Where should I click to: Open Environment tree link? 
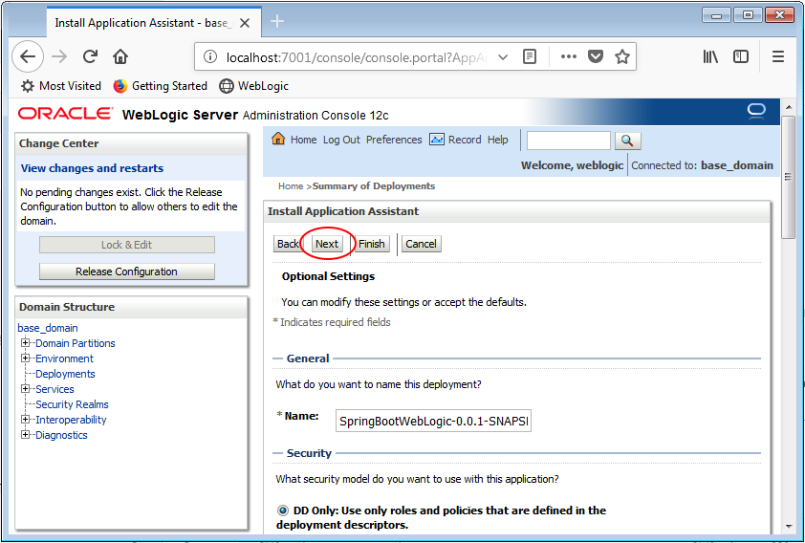point(64,358)
